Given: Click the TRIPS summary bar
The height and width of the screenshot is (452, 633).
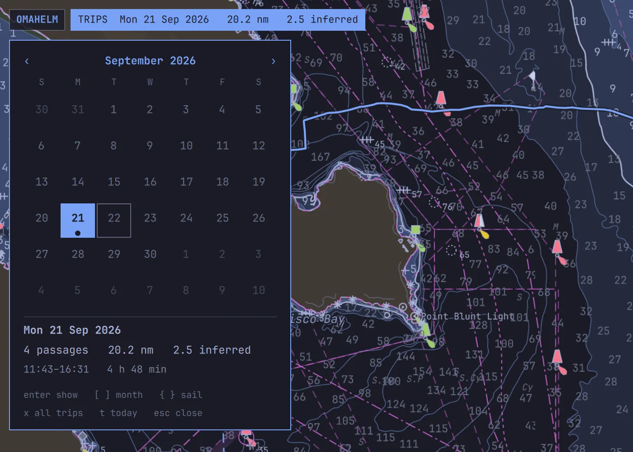Looking at the screenshot, I should 217,20.
